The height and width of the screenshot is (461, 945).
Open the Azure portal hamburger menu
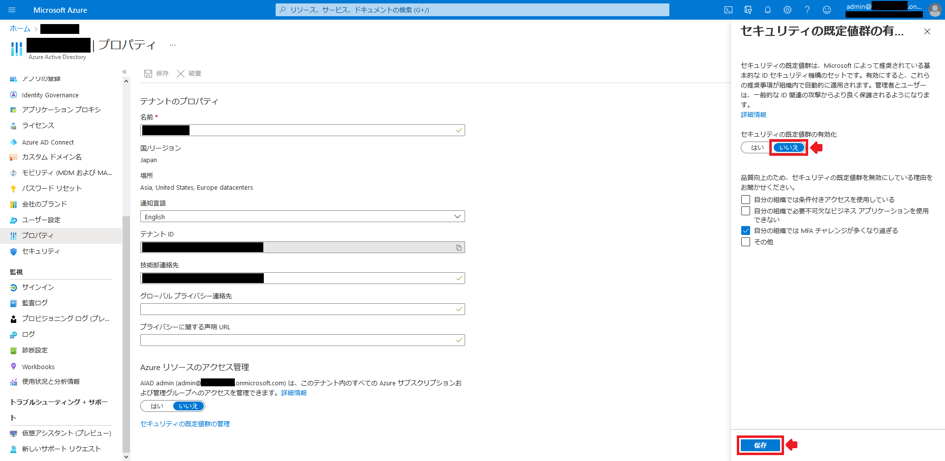[x=12, y=10]
